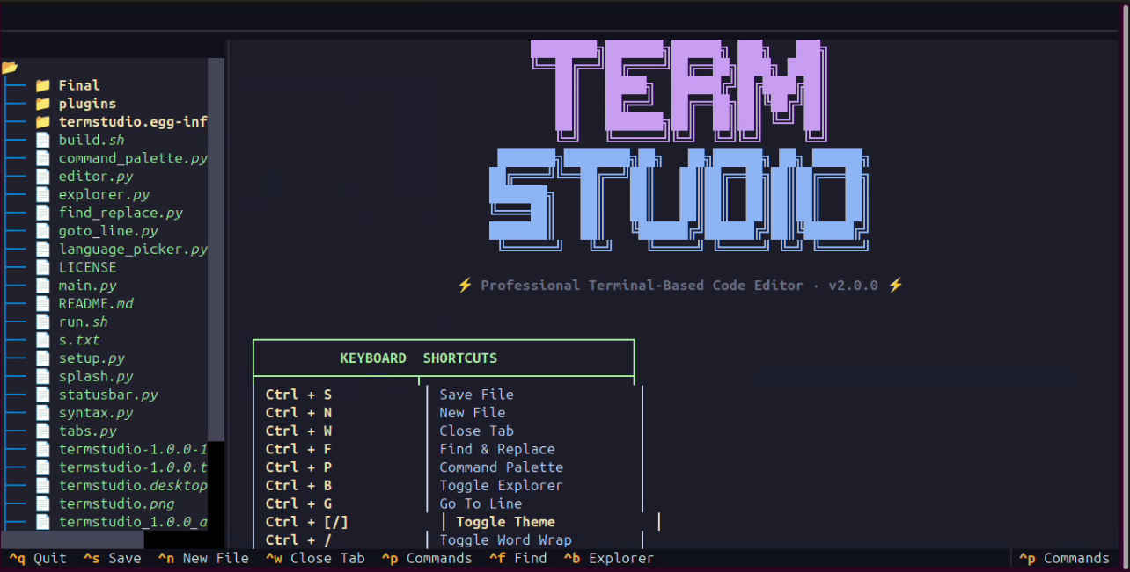Viewport: 1130px width, 572px height.
Task: Select the termstudio-1.0.0-1 file entry
Action: 133,449
